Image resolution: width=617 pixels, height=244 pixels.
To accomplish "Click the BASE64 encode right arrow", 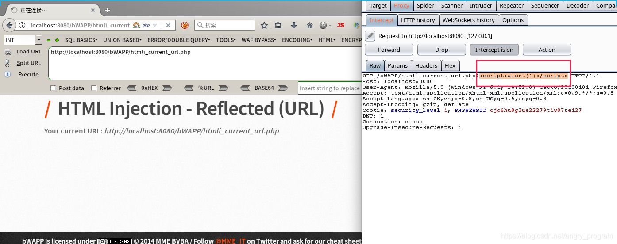I will (283, 88).
